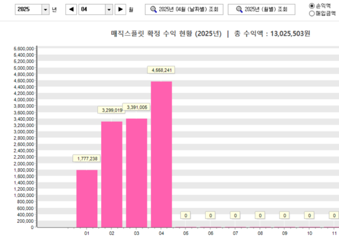Click the 0 label above month 10
339x238 pixels.
pos(309,215)
